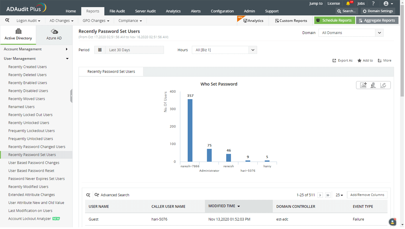Switch to the Azure AD tab
This screenshot has width=405, height=229.
[x=54, y=35]
